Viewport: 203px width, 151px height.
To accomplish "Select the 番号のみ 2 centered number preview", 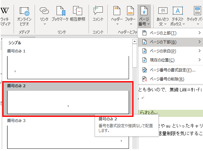I will click(68, 102).
